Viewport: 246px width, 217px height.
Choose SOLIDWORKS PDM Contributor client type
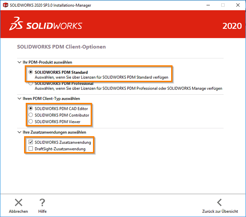pos(31,115)
